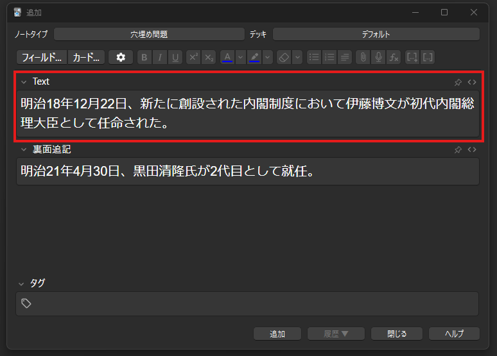The height and width of the screenshot is (356, 497).
Task: Insert new cloze deletion with plus
Action: pyautogui.click(x=412, y=57)
